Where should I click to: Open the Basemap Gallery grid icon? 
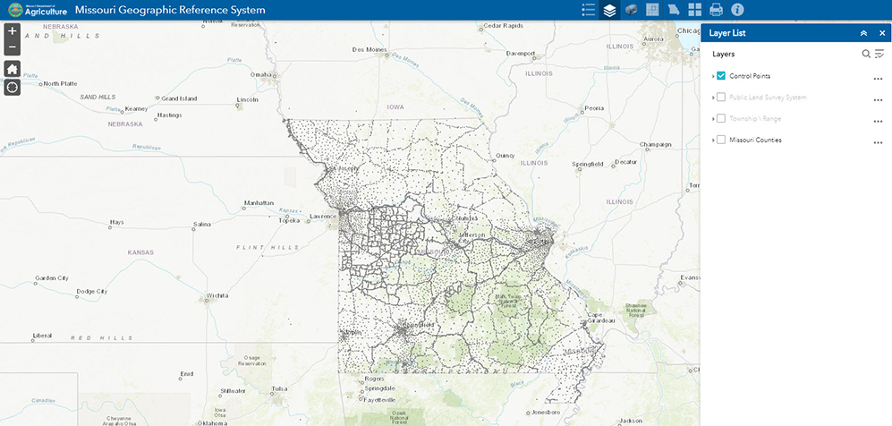click(x=694, y=10)
